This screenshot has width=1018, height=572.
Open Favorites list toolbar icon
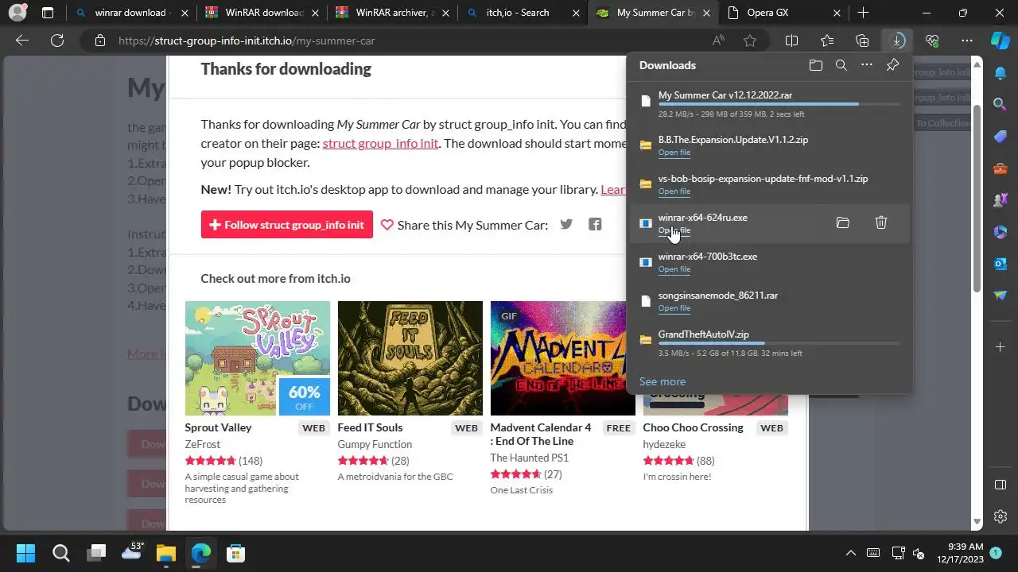(x=827, y=41)
